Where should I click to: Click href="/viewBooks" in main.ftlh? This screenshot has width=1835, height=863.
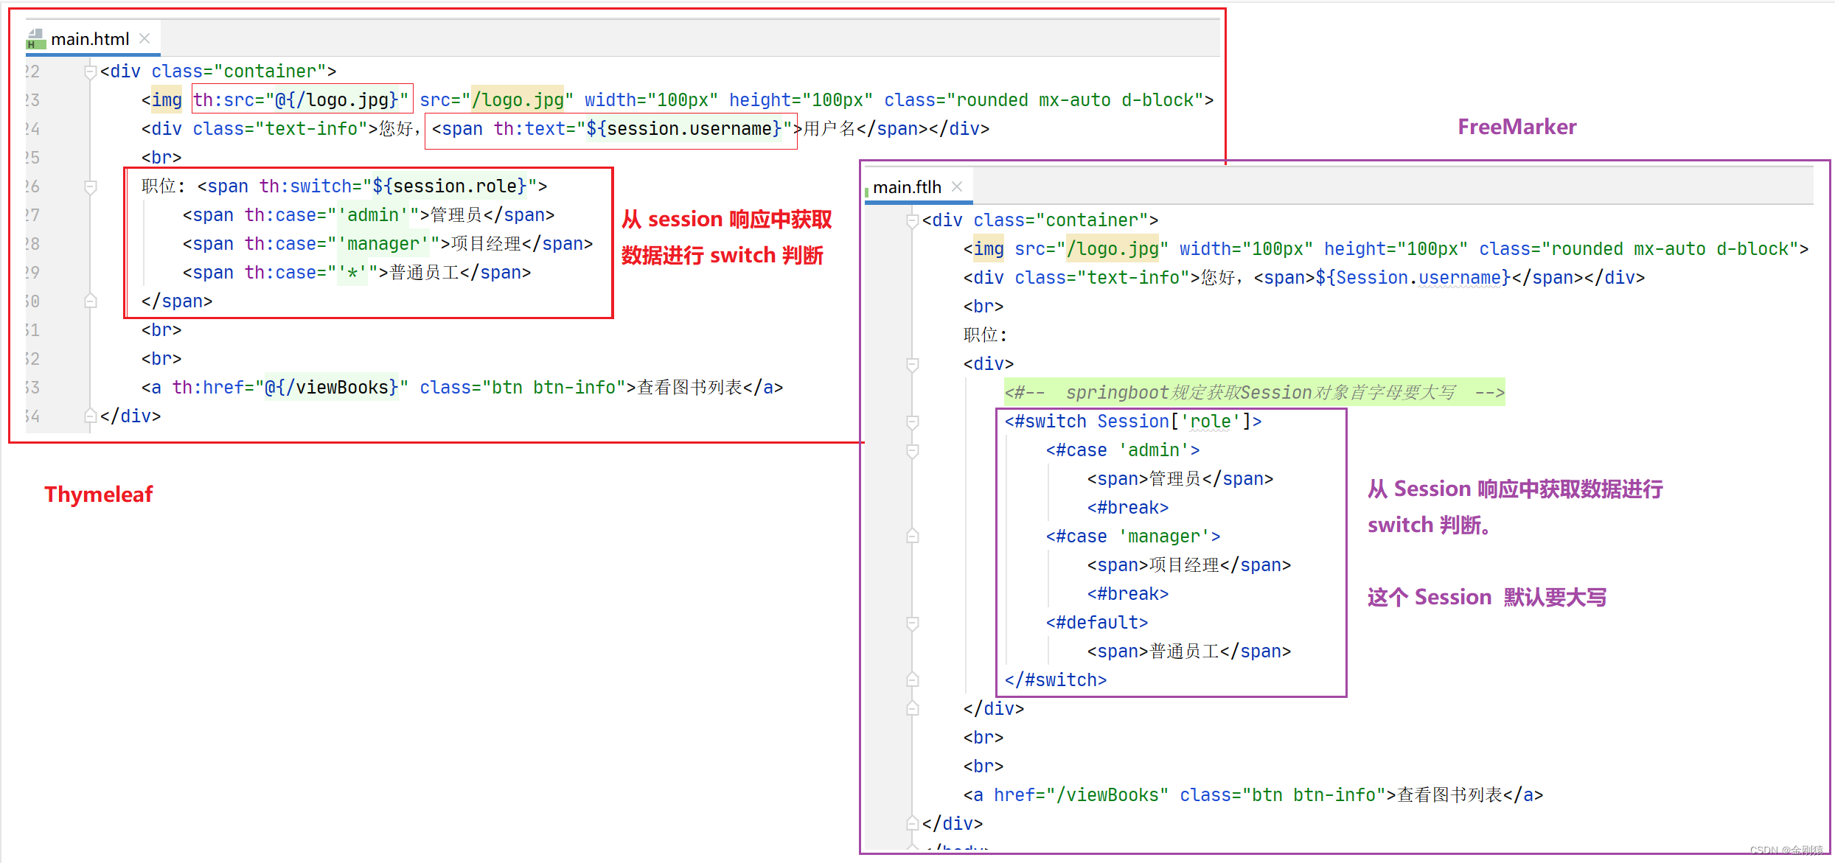1081,795
